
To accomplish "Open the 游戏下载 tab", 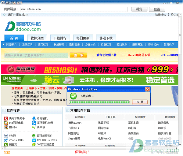I will (x=106, y=38).
